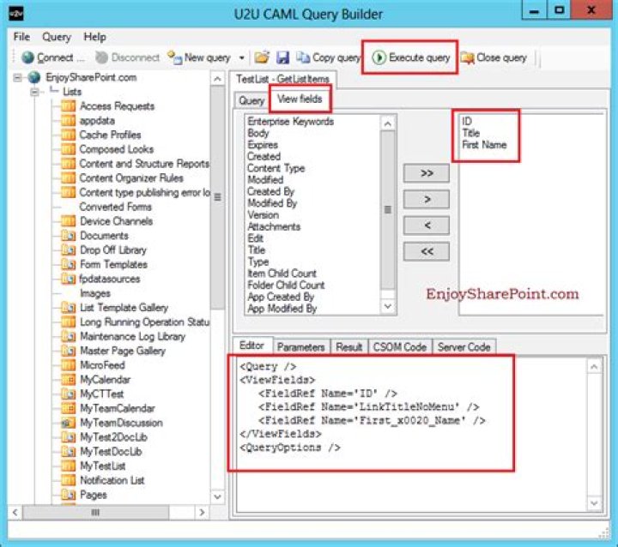Select Converted Forms in the tree
This screenshot has height=547, width=618.
115,207
